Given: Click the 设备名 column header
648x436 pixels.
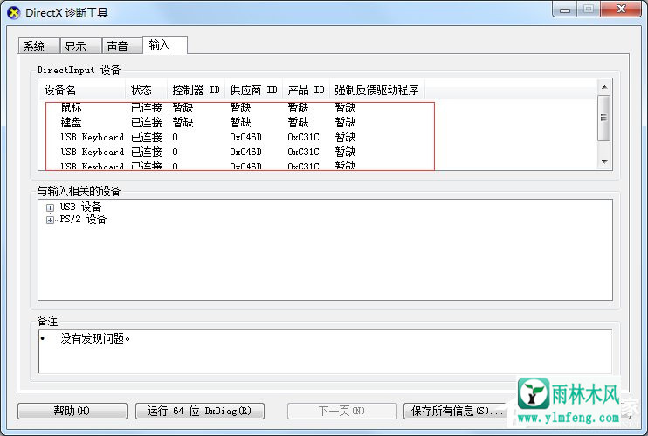Looking at the screenshot, I should point(82,90).
